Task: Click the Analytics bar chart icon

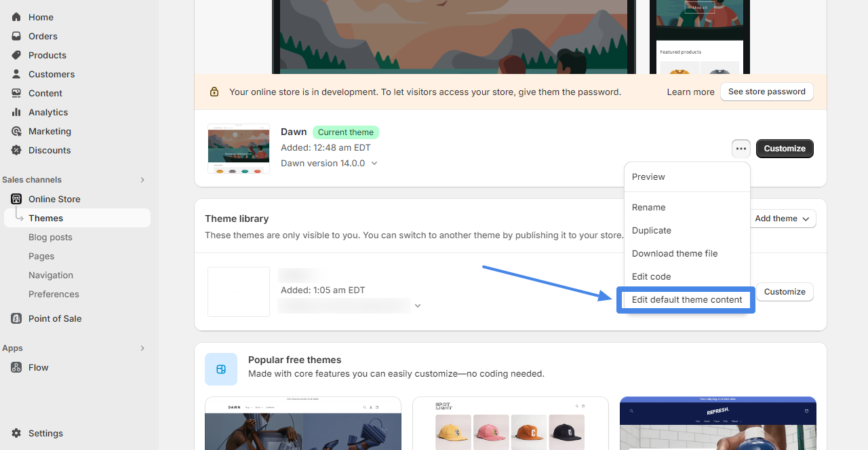Action: [16, 112]
